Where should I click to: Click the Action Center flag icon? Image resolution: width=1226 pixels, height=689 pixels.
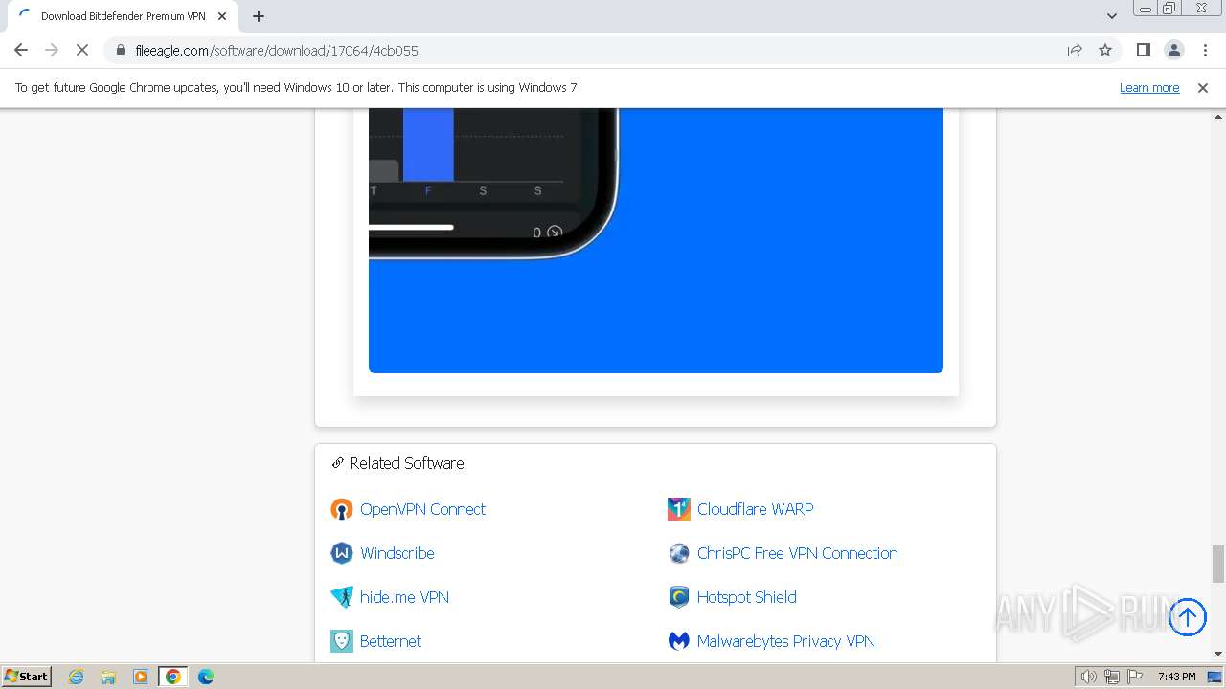[1134, 677]
